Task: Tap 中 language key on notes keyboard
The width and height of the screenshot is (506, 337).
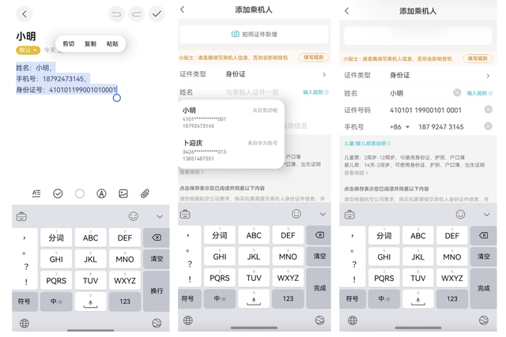Action: point(56,301)
